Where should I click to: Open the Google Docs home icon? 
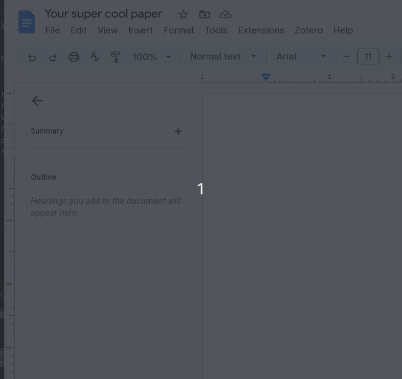pyautogui.click(x=27, y=22)
